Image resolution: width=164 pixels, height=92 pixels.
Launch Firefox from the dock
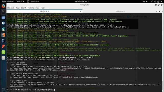click(3, 6)
